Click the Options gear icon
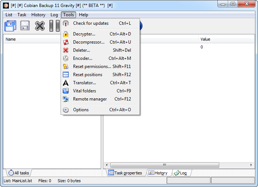258x187 pixels. tap(66, 110)
